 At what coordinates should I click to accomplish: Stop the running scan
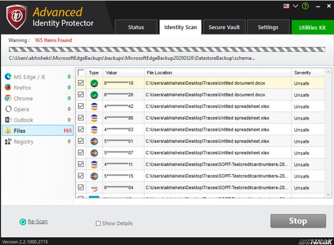[x=298, y=221]
